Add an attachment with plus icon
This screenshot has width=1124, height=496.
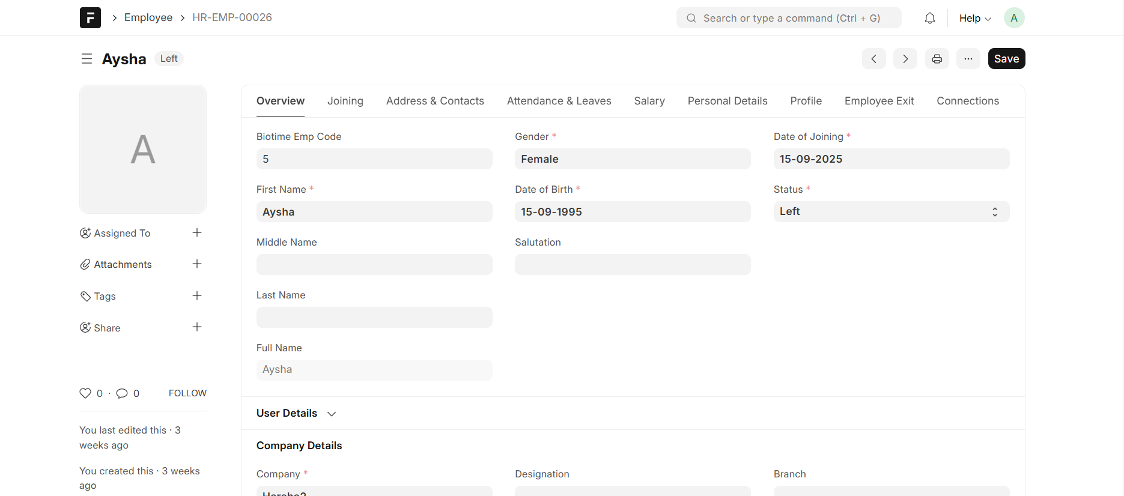coord(197,264)
